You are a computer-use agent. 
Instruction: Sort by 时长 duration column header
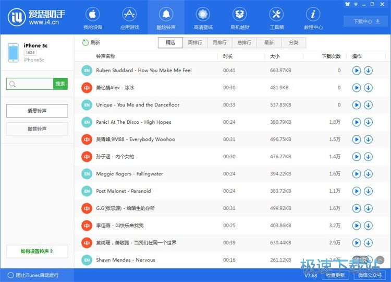pos(228,56)
